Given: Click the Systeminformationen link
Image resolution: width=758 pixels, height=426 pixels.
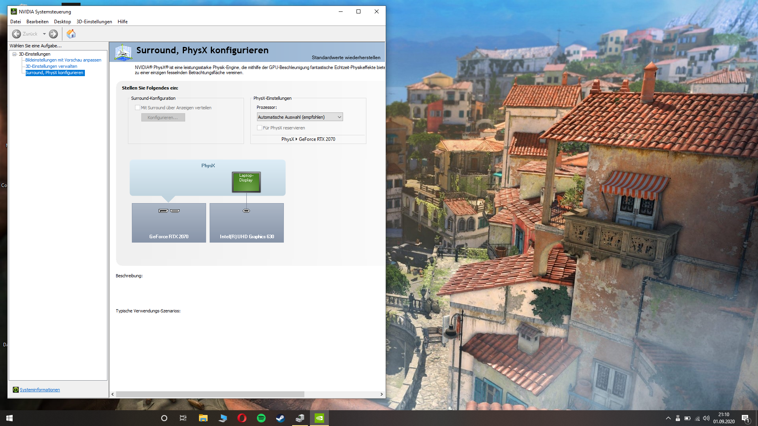Looking at the screenshot, I should point(40,390).
